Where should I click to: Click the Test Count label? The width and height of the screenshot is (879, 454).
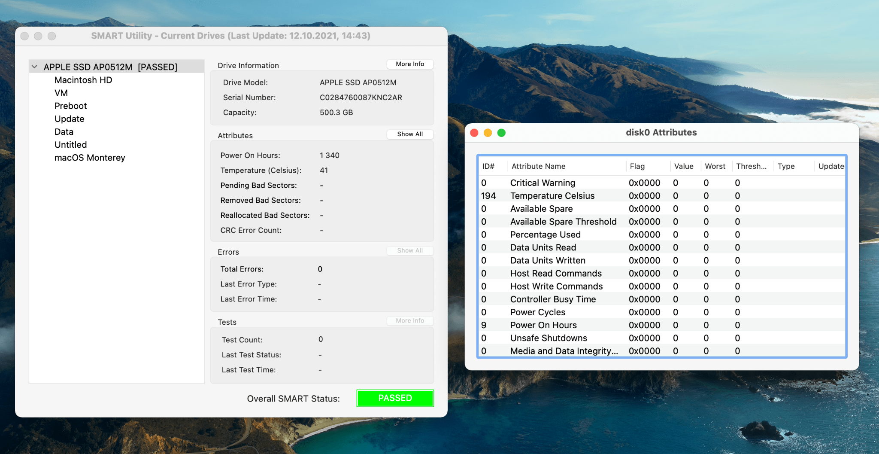pyautogui.click(x=242, y=340)
